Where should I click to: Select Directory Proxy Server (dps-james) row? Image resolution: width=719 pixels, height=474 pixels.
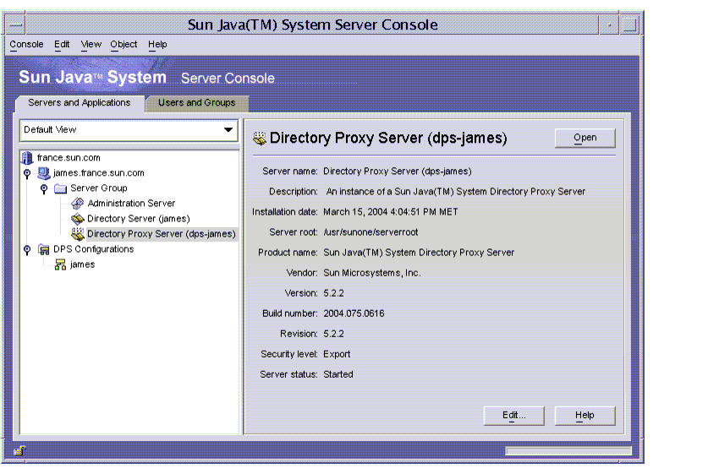pyautogui.click(x=162, y=234)
